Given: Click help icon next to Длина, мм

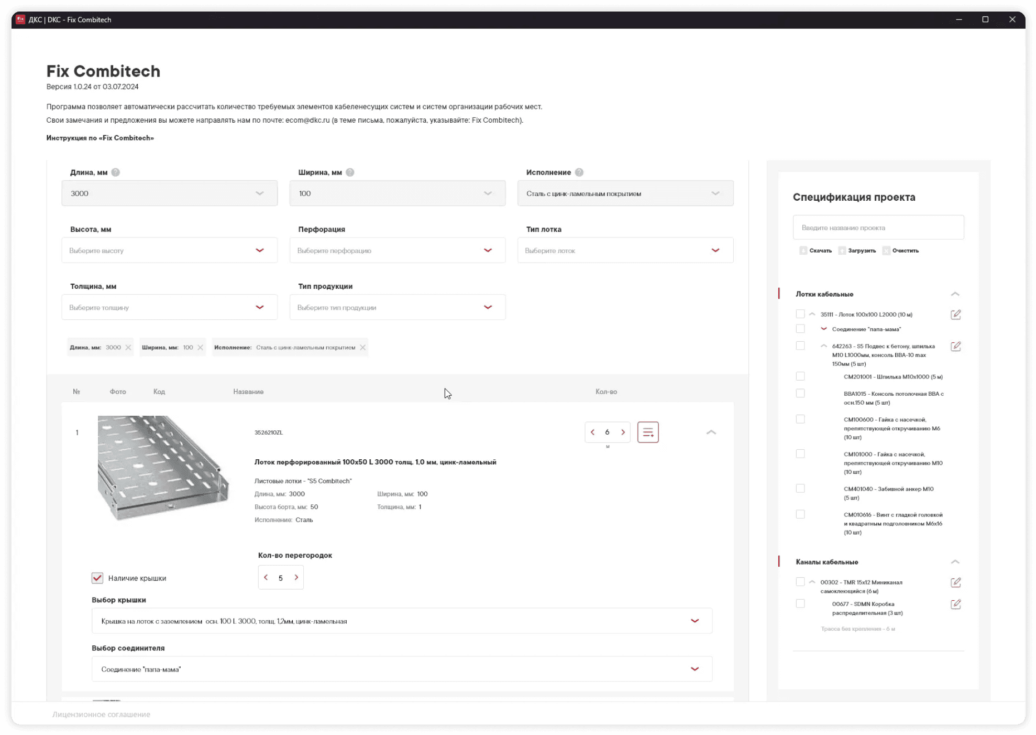Looking at the screenshot, I should click(116, 172).
